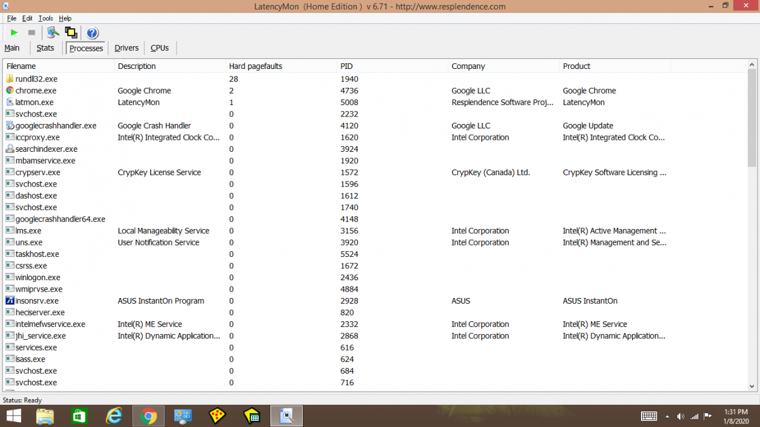Switch to Google Chrome on the taskbar

point(149,416)
